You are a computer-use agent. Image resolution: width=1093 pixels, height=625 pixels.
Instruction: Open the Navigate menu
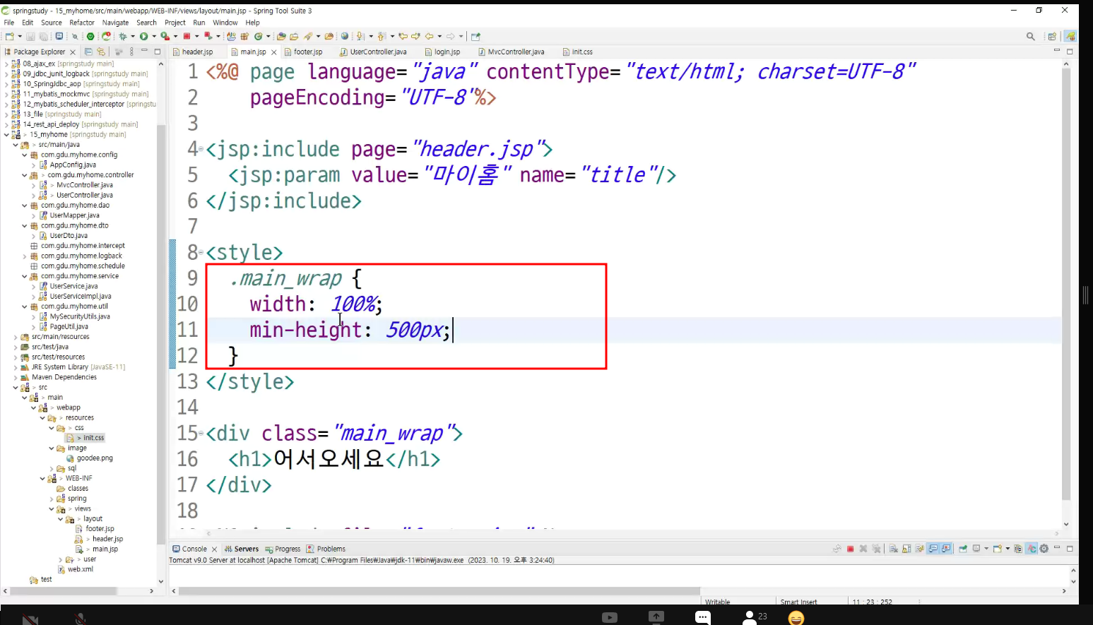(116, 23)
